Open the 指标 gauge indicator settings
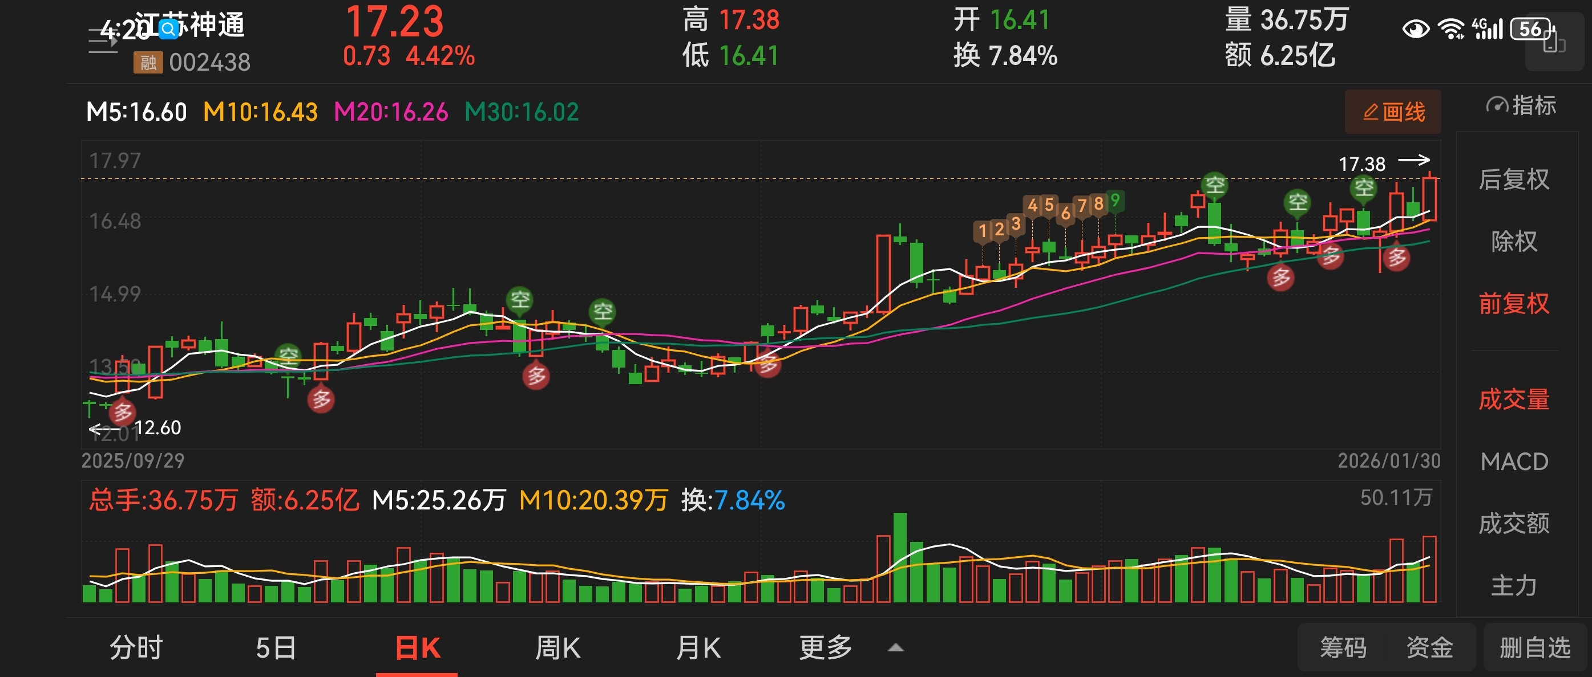1592x677 pixels. pos(1520,105)
